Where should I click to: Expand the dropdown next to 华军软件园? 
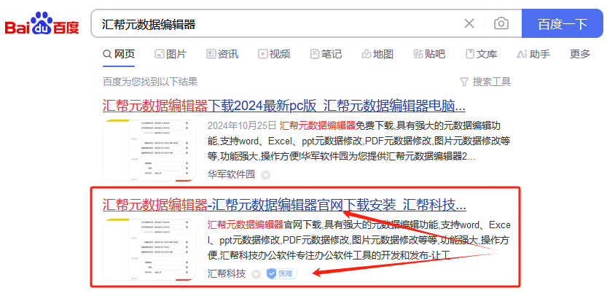pyautogui.click(x=265, y=175)
